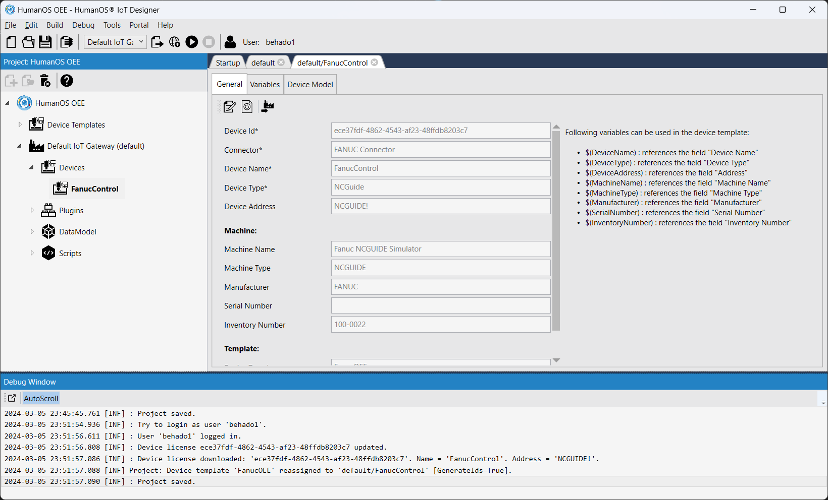
Task: Expand the Plugins node
Action: tap(32, 210)
